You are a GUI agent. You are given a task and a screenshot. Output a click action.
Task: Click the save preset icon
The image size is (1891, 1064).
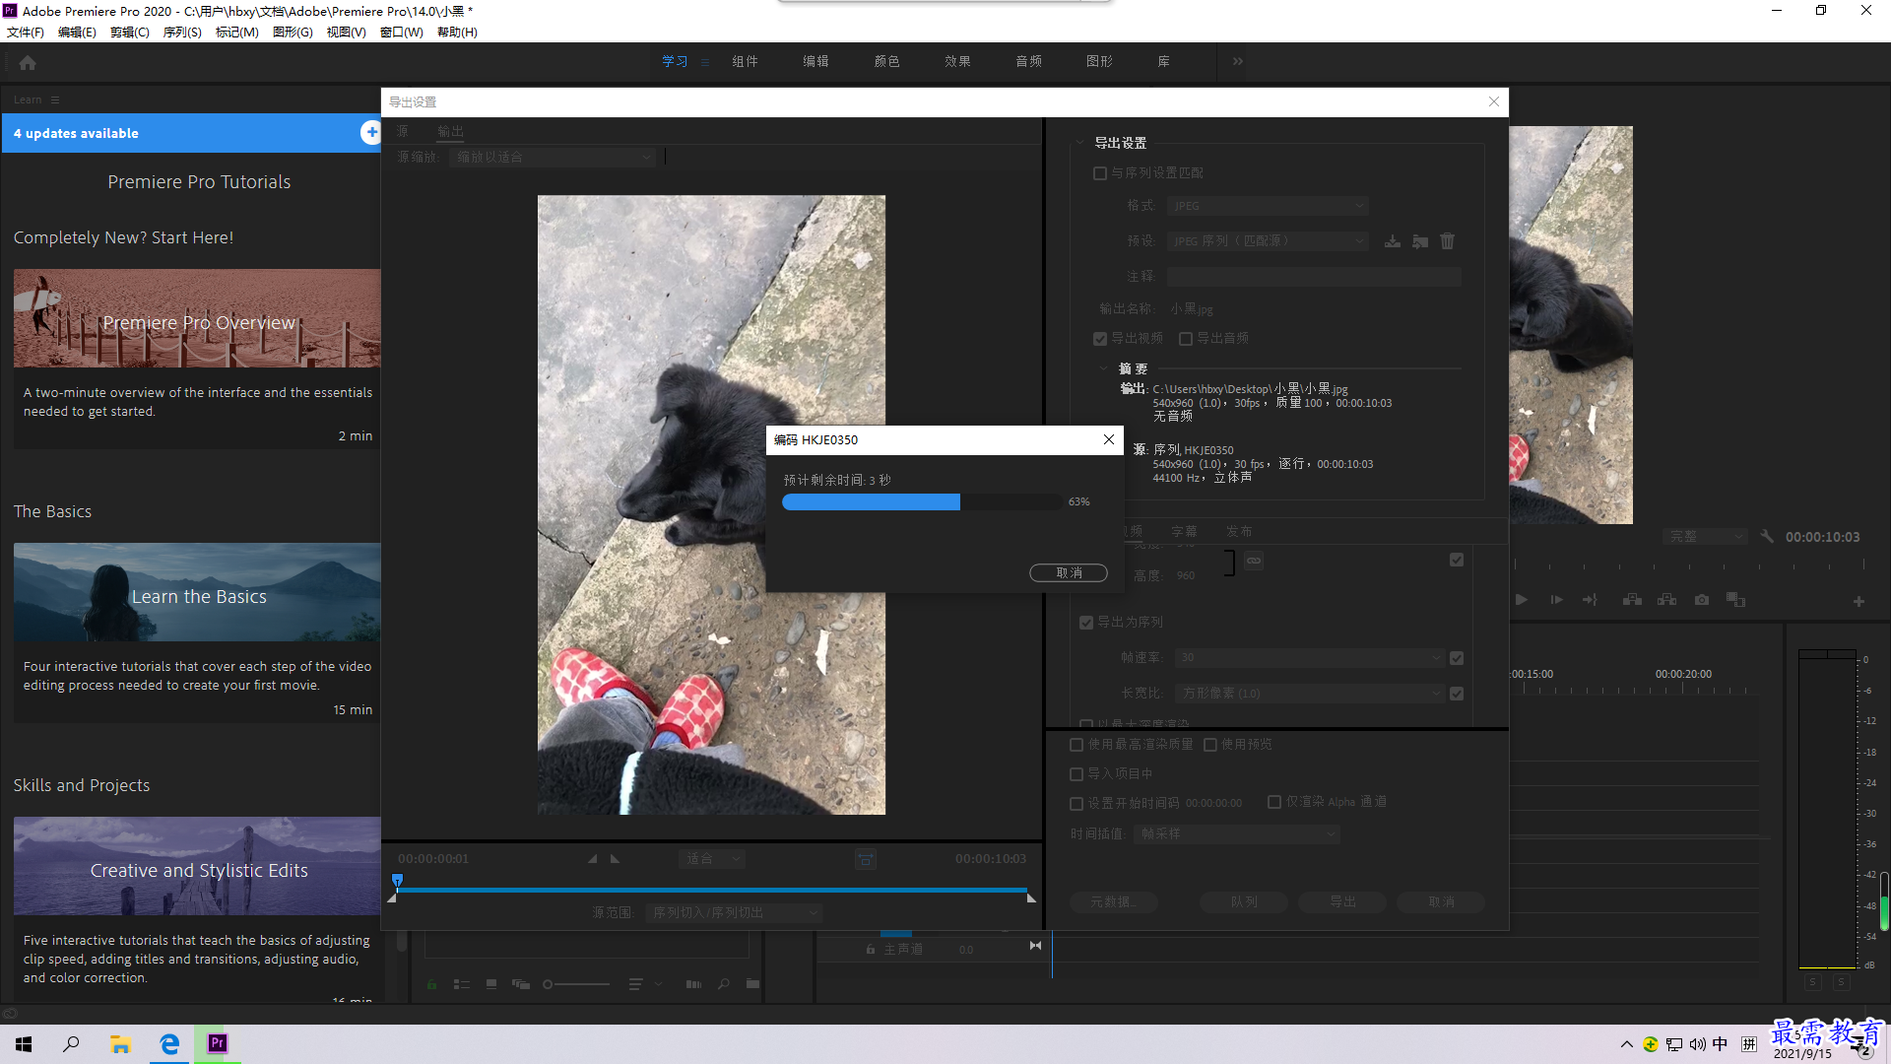(1393, 241)
